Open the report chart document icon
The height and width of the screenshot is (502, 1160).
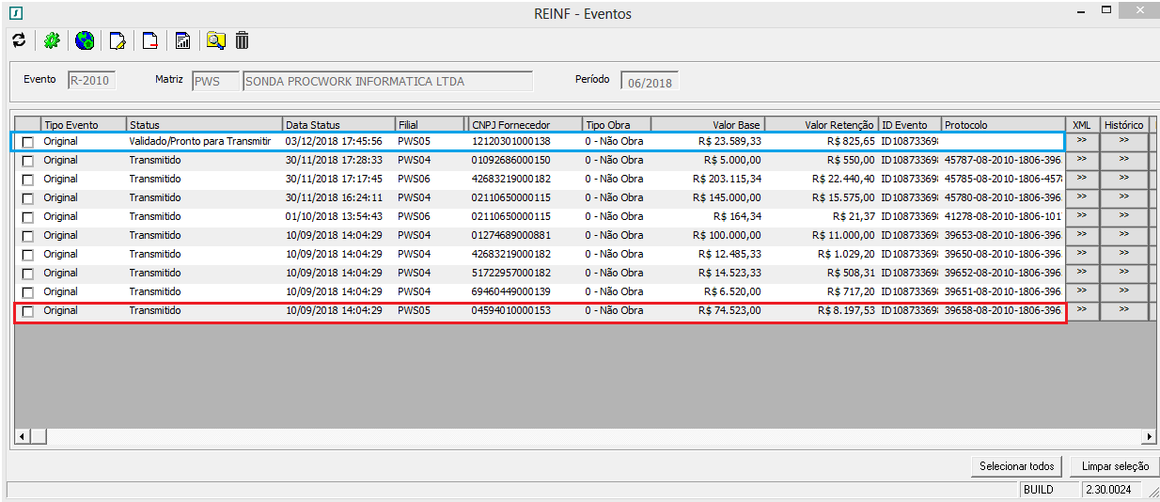183,40
